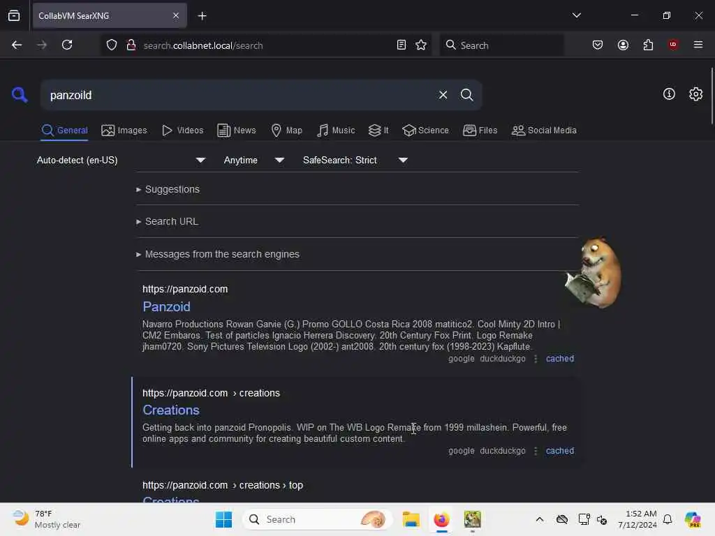Switch to Images category

(x=124, y=131)
